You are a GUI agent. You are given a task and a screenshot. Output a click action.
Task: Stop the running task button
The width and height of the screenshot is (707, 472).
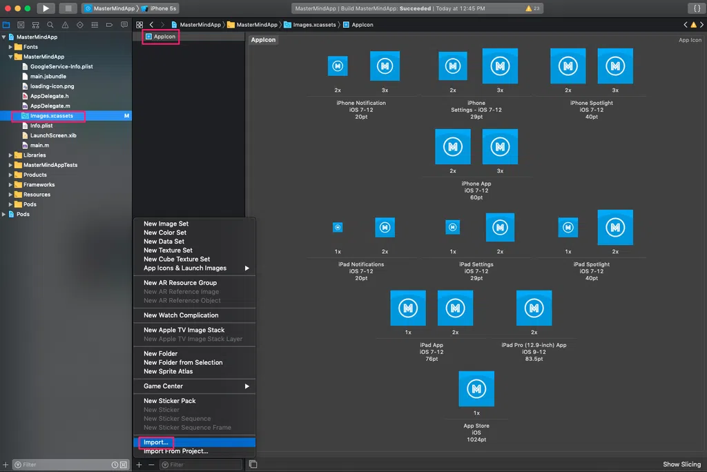pos(68,8)
